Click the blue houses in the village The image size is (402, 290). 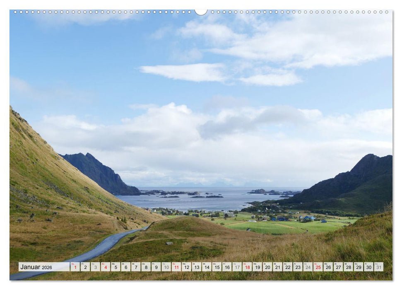[x=308, y=217]
